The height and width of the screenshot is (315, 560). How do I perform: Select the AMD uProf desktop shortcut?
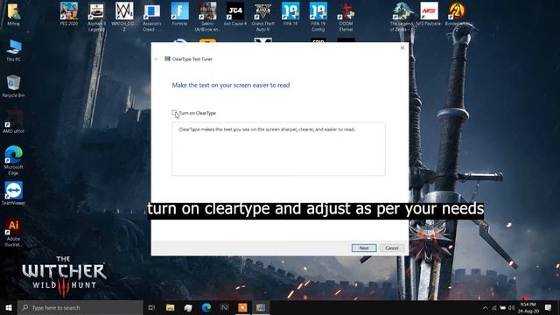click(x=14, y=122)
